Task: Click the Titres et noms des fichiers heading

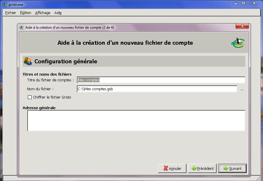Action: [47, 74]
